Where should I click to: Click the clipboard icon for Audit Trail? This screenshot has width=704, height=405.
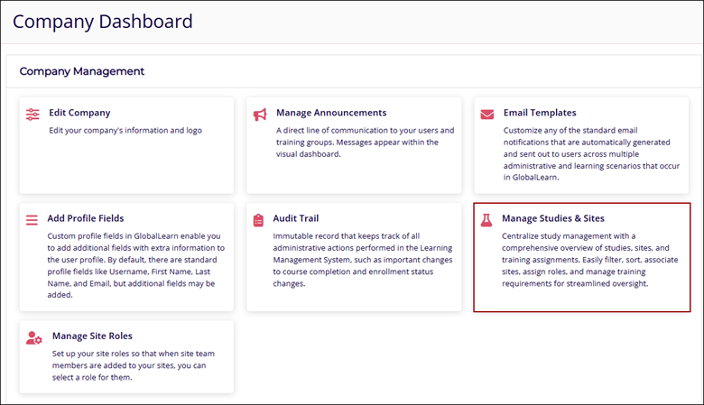tap(260, 219)
